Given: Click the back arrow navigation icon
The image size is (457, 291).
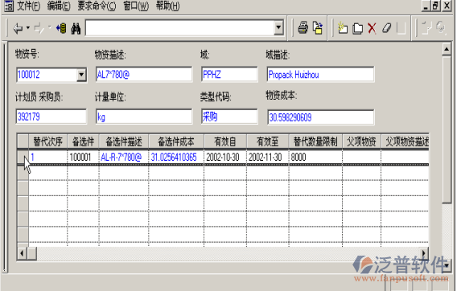Looking at the screenshot, I should tap(19, 28).
